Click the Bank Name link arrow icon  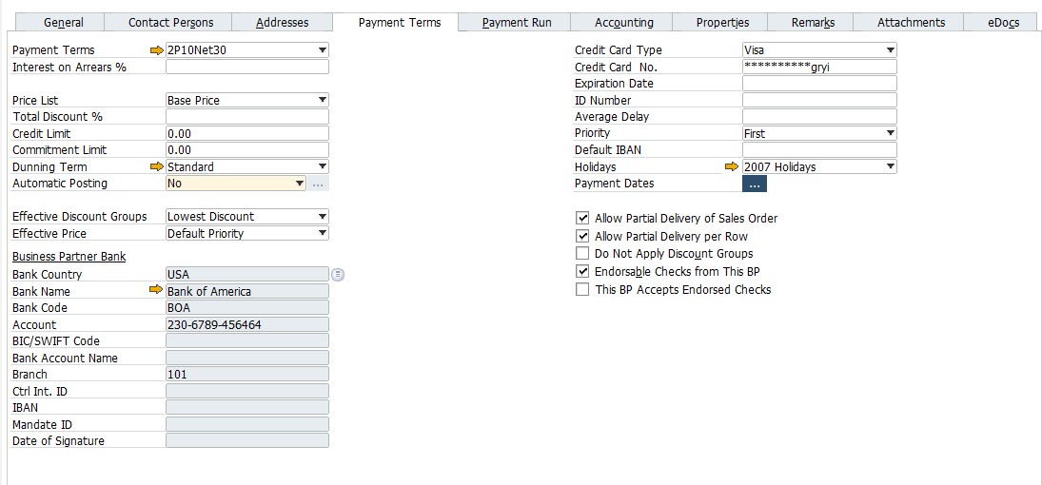click(x=157, y=291)
